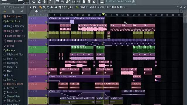Screen dimensions: 187x105
Task: Select the Mute tool in playlist toolbar
Action: coord(52,7)
